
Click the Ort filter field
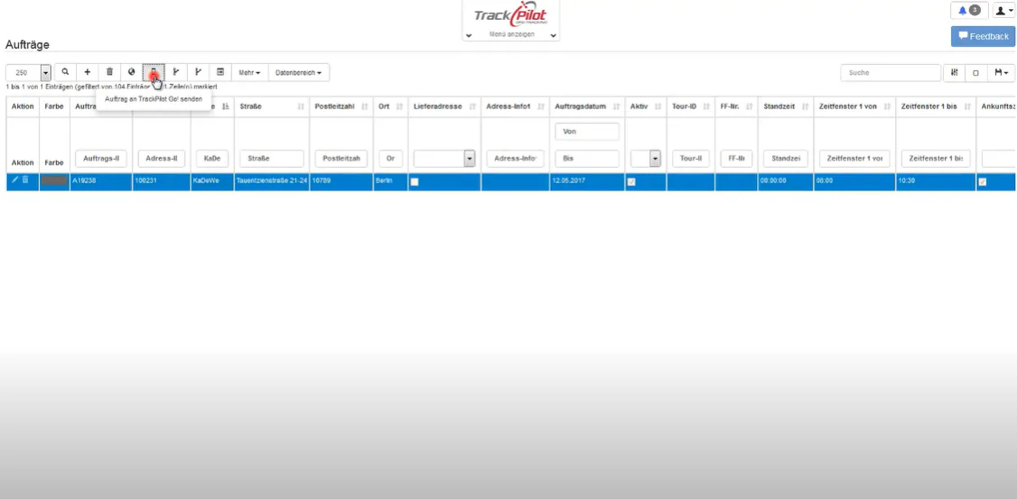(390, 158)
